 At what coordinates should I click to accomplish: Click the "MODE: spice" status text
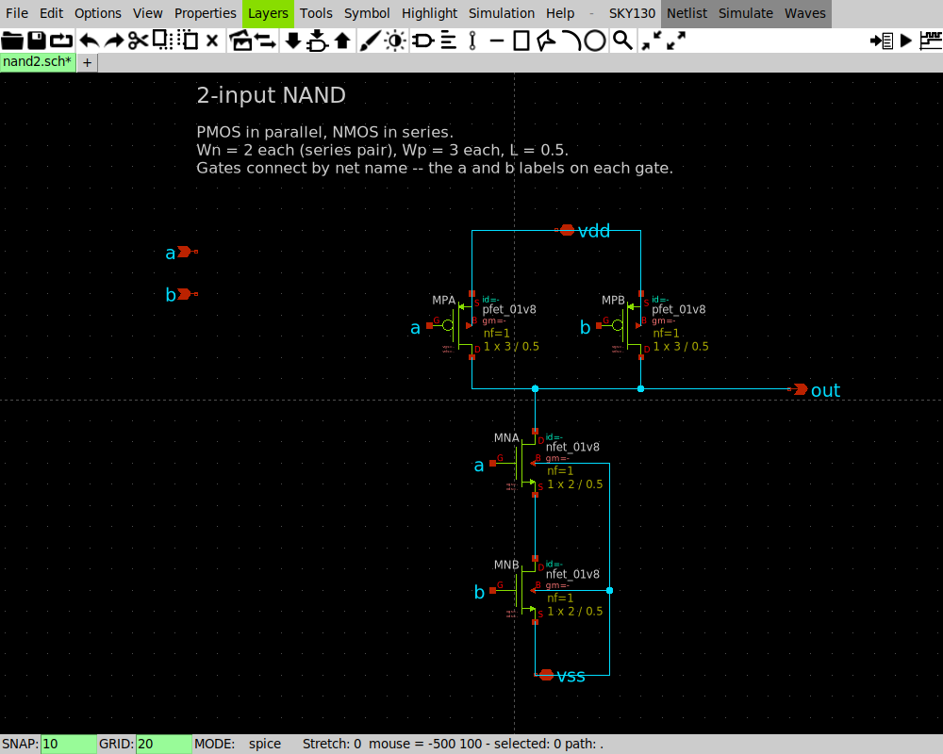coord(238,744)
